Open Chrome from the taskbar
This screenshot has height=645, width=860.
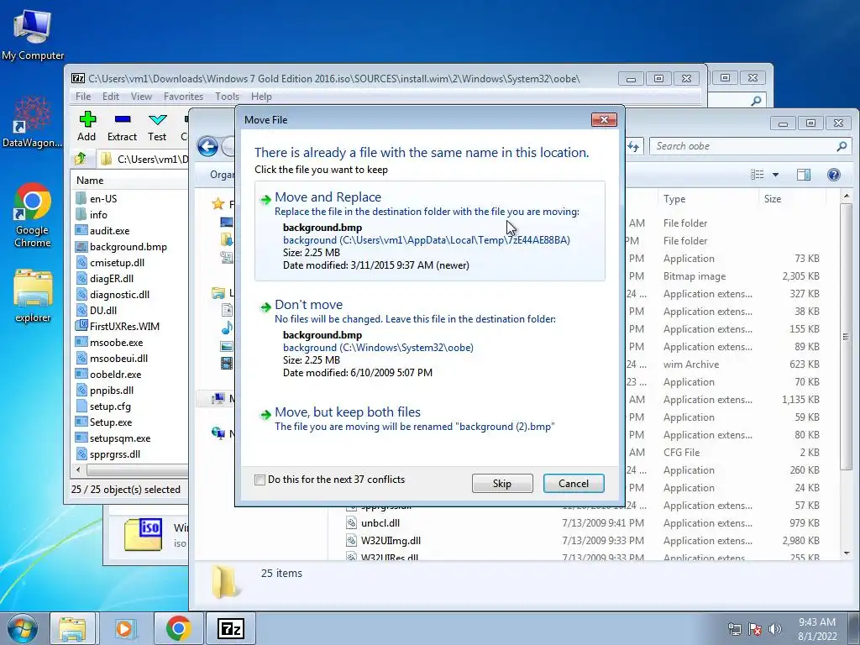pyautogui.click(x=178, y=628)
